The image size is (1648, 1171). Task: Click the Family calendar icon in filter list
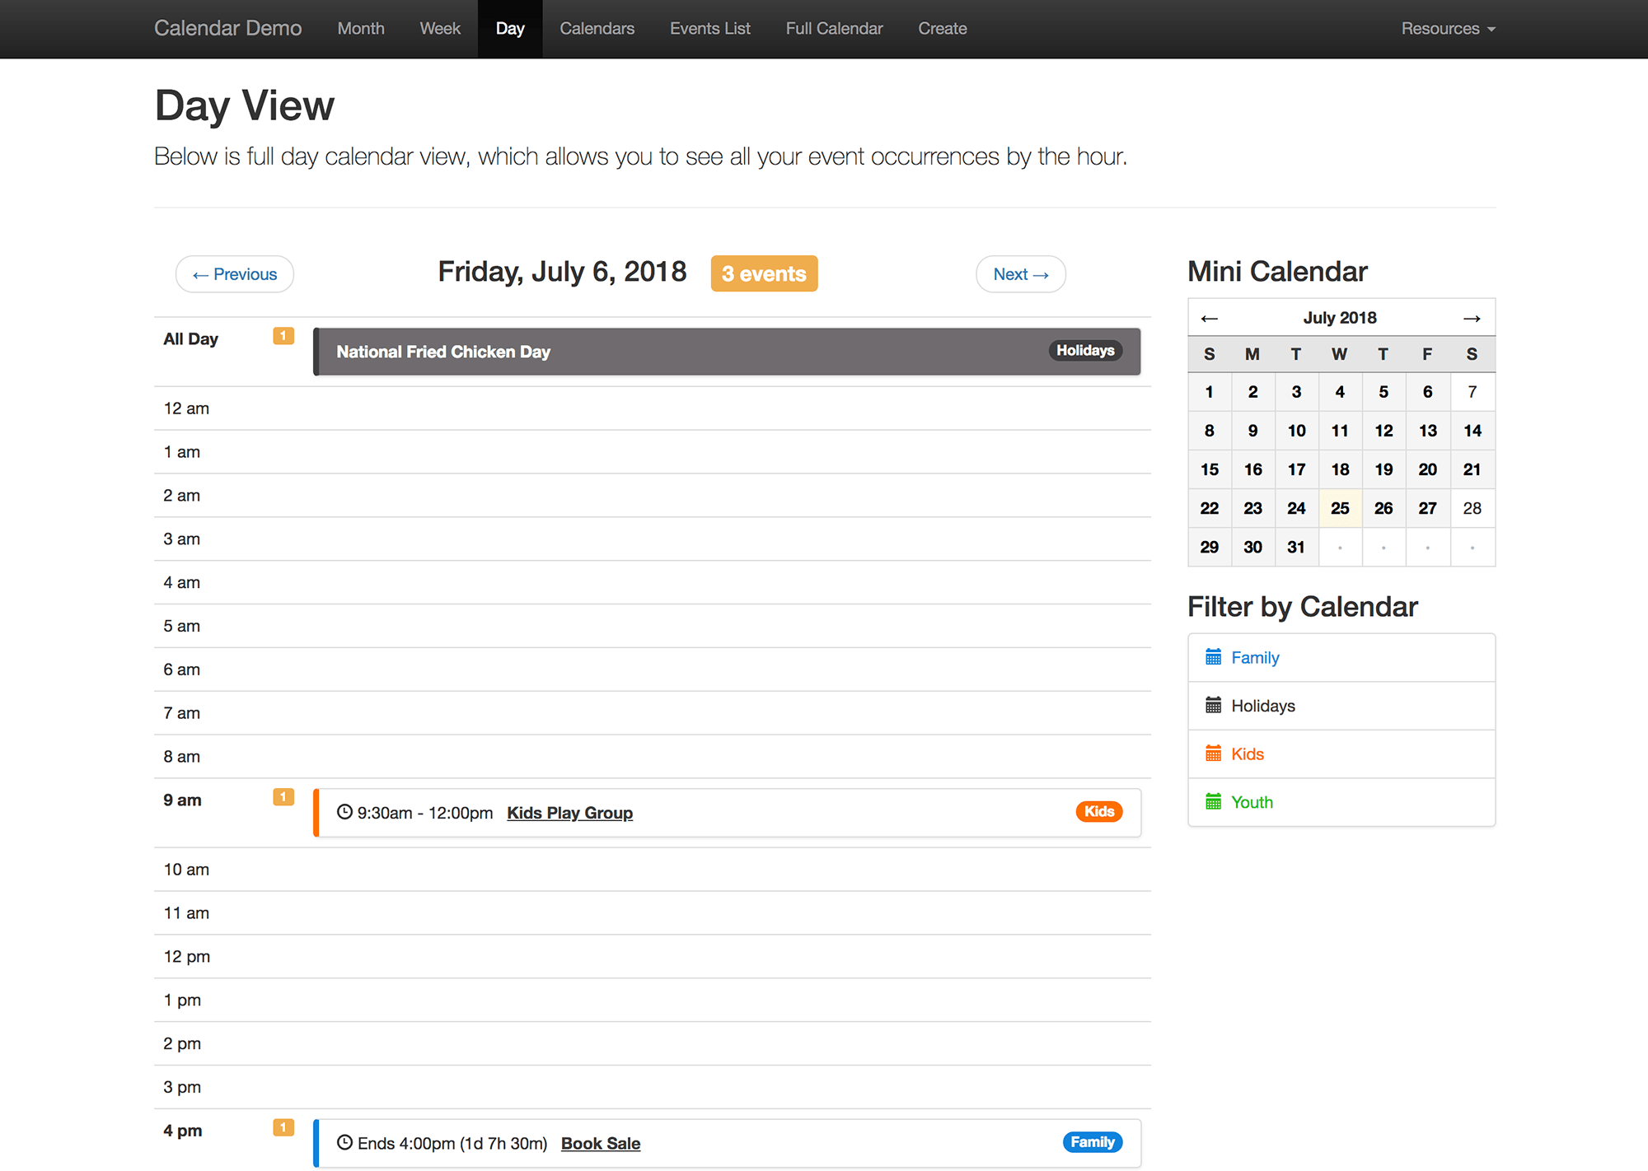pos(1213,656)
